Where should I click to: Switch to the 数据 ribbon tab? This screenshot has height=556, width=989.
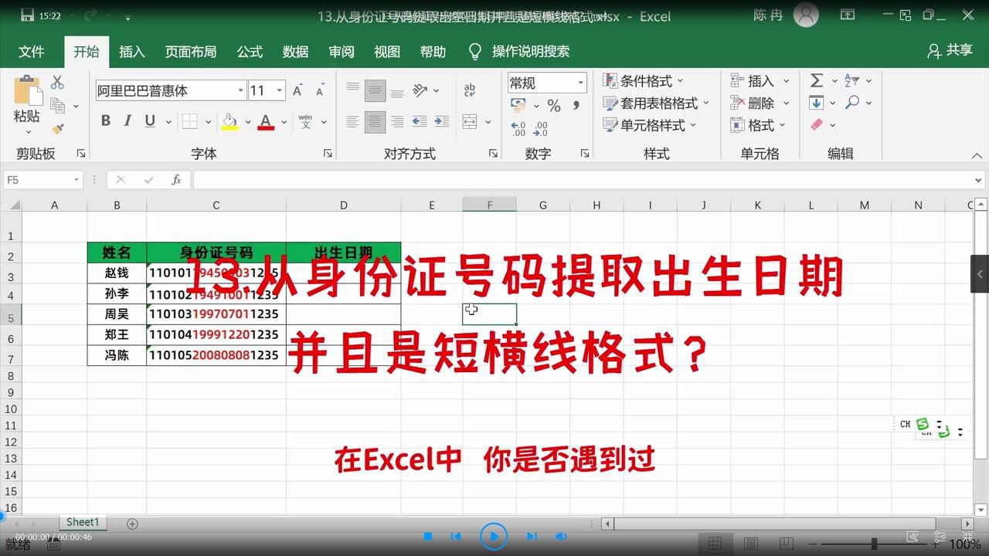coord(294,52)
